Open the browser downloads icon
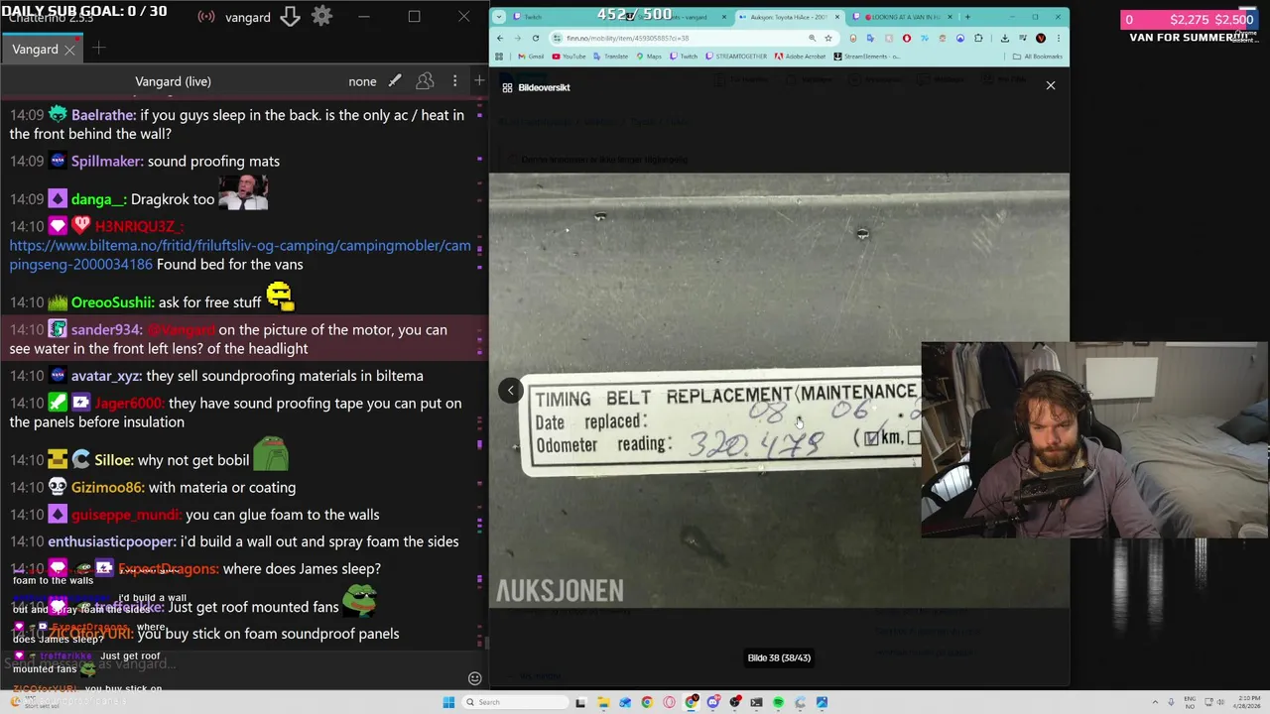1270x714 pixels. [1004, 38]
